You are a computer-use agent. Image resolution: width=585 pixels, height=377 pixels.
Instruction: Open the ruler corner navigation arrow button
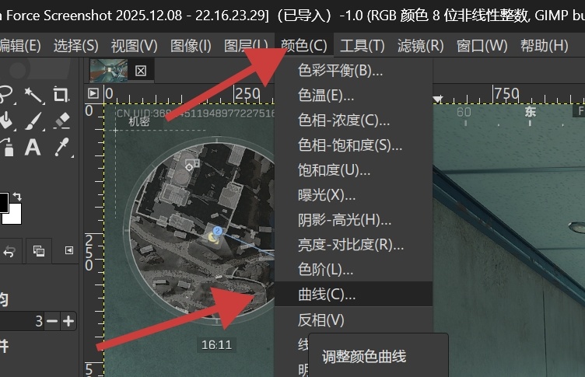(93, 93)
